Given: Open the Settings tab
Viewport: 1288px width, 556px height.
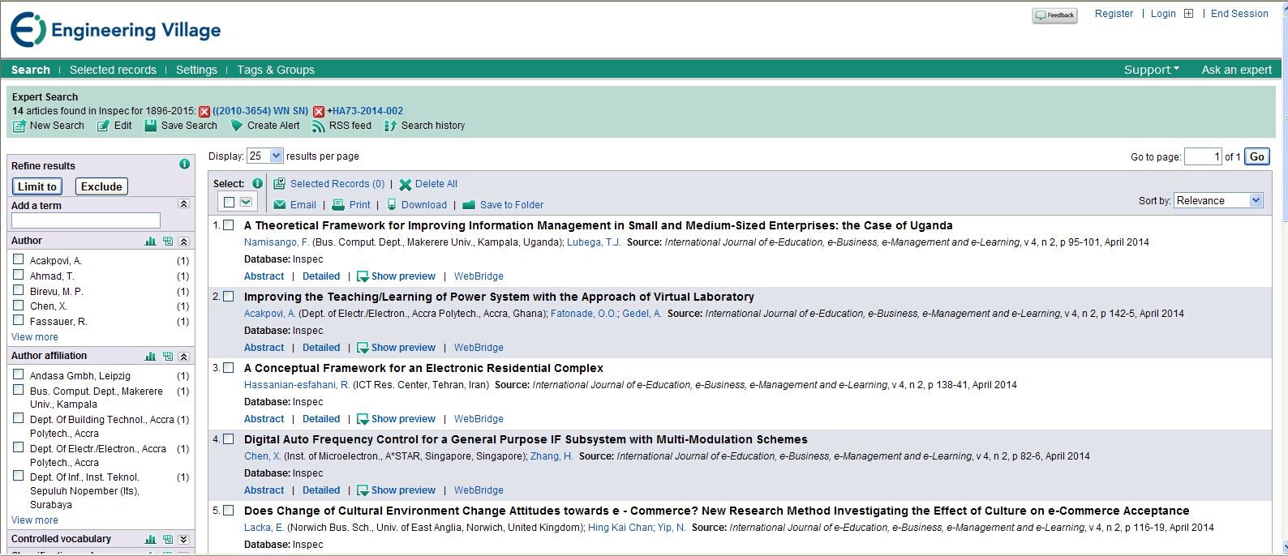Looking at the screenshot, I should point(196,70).
